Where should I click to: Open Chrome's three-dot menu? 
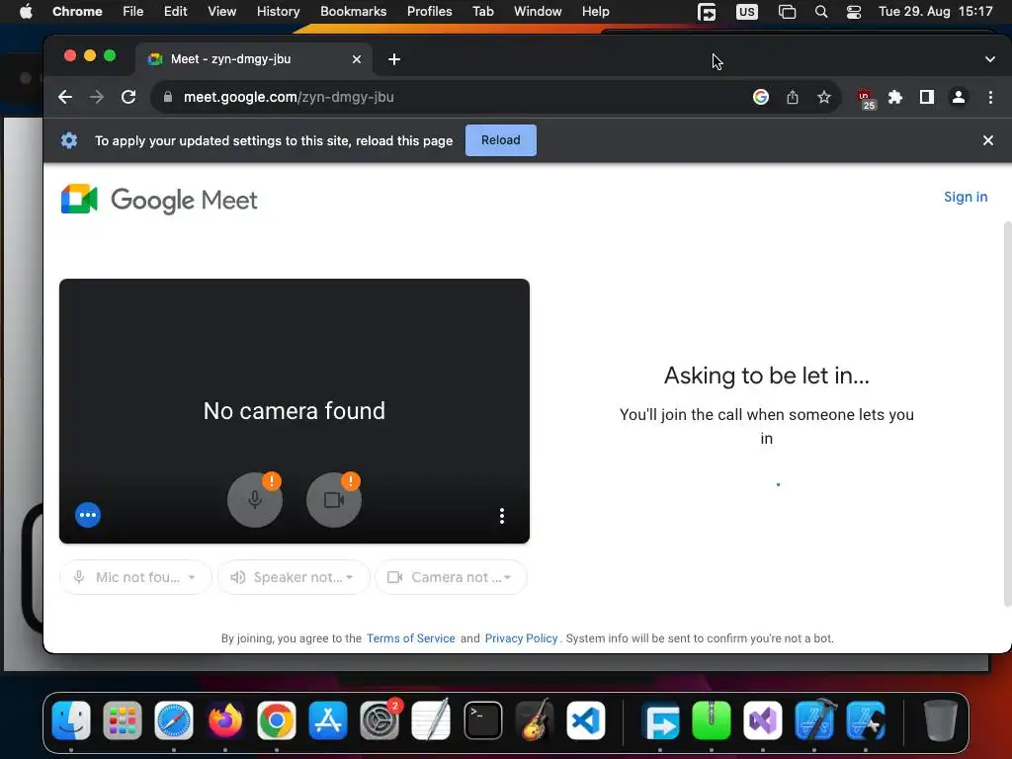pos(990,97)
